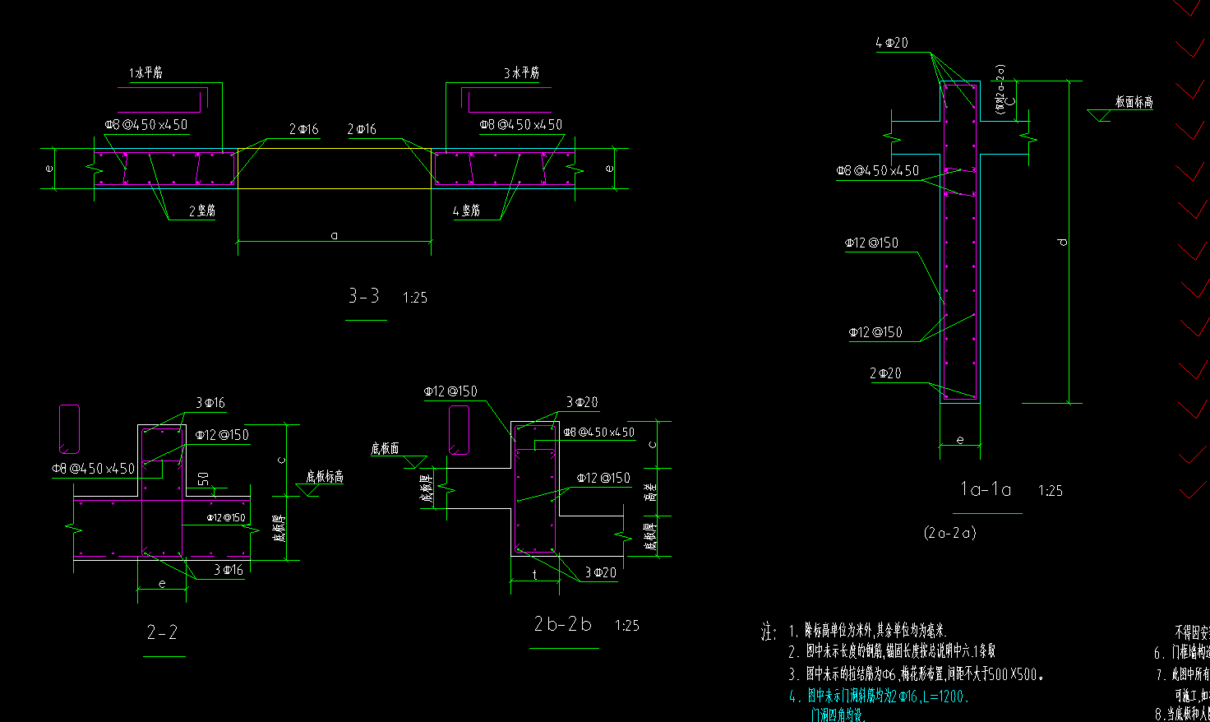Viewport: 1210px width, 722px height.
Task: Select the right 'Φ8@450x450' label in section 3-3
Action: [x=521, y=125]
